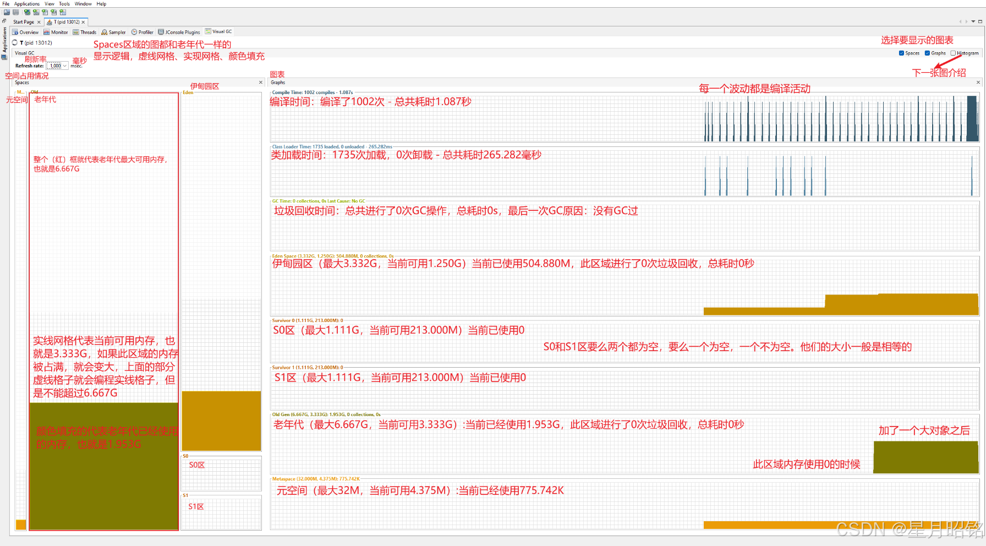Click the last green Add toolbar icon

click(63, 12)
